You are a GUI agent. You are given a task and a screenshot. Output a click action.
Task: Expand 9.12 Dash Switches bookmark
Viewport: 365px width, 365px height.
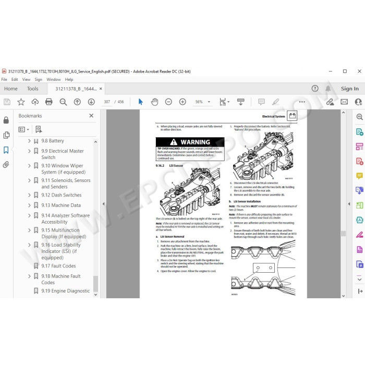[29, 195]
